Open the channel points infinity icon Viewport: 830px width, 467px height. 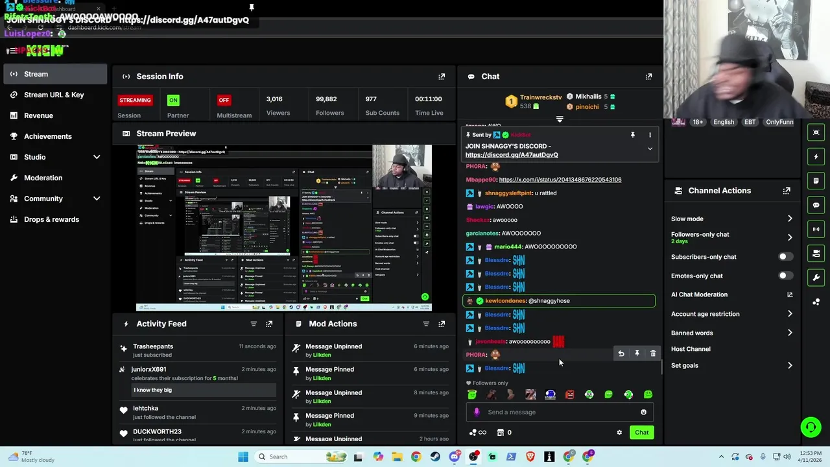(x=478, y=433)
